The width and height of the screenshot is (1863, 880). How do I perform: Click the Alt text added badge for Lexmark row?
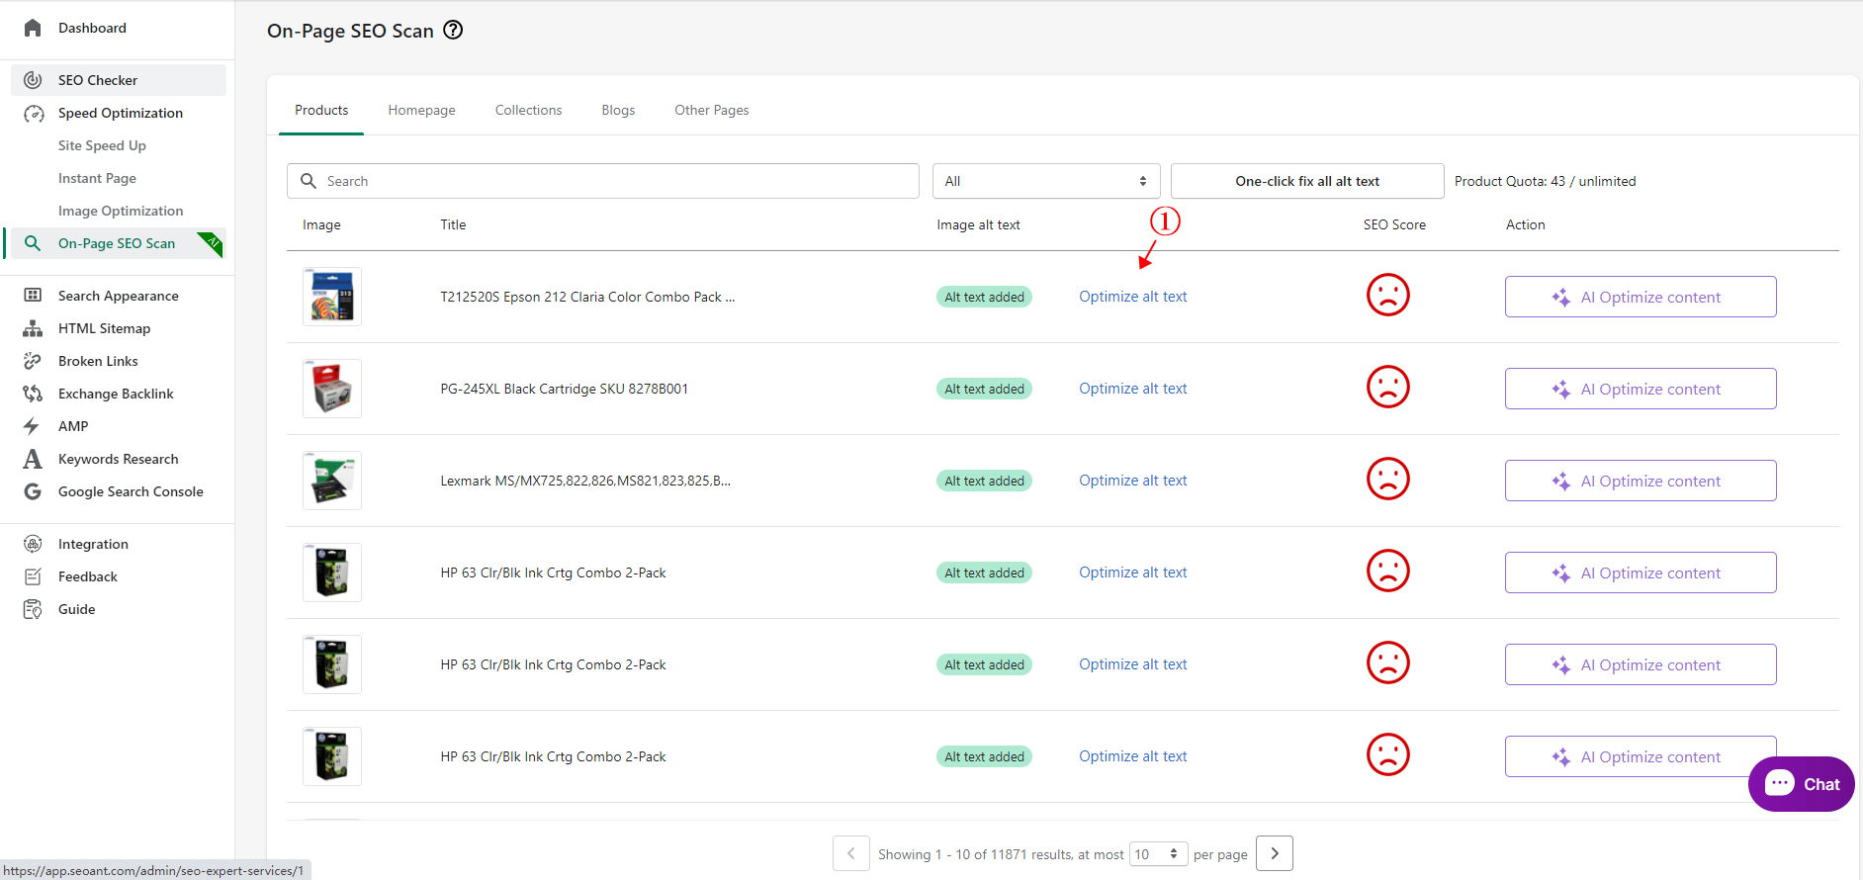tap(984, 481)
